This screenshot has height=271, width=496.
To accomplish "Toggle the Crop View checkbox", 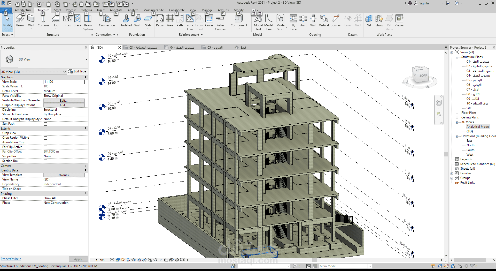I will point(46,133).
